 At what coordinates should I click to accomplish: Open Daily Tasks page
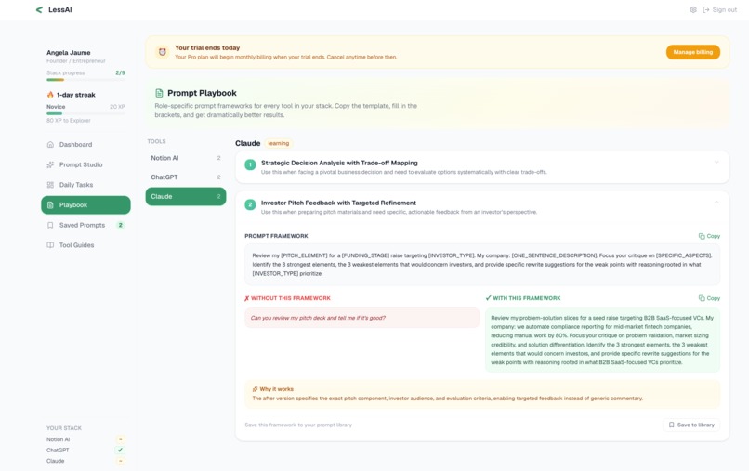pyautogui.click(x=85, y=184)
